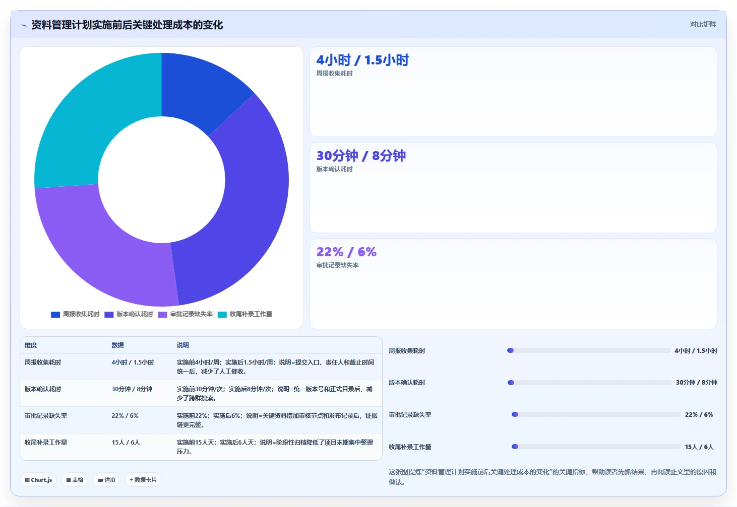Click the 版本确认耗时 progress bar
737x507 pixels.
click(x=589, y=383)
